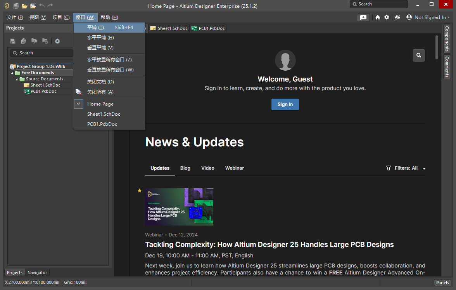Close the 窗口 (W) menu
The height and width of the screenshot is (290, 456).
[85, 17]
